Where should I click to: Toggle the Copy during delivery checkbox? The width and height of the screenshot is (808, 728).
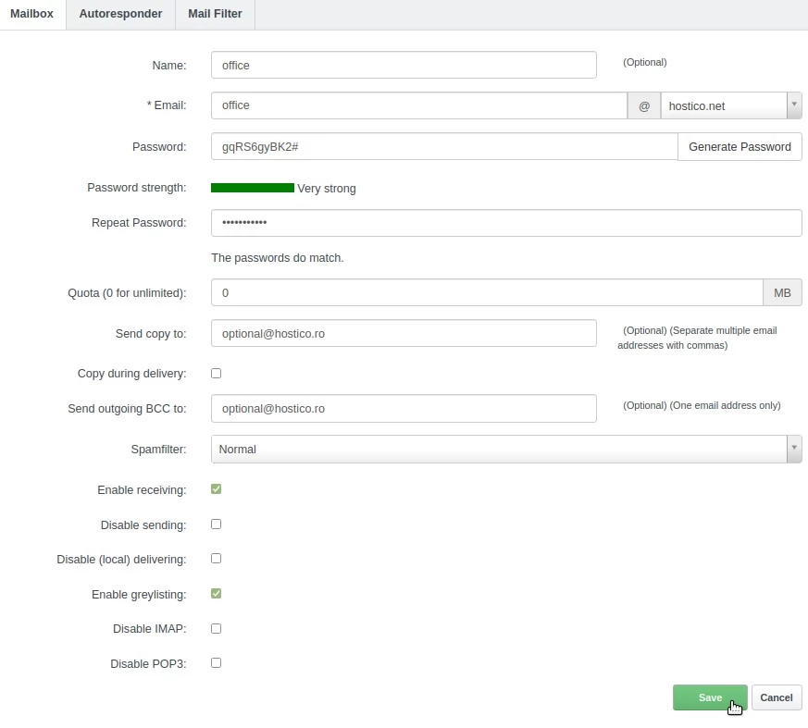(217, 374)
